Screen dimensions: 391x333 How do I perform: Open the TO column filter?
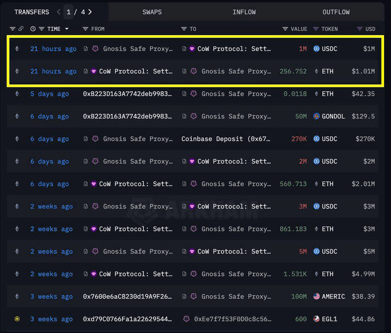tap(184, 29)
